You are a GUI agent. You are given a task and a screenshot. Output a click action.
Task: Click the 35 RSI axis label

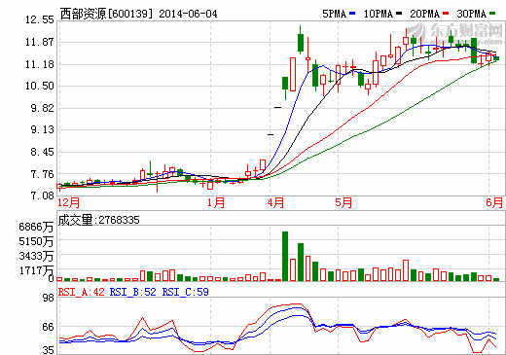[49, 350]
